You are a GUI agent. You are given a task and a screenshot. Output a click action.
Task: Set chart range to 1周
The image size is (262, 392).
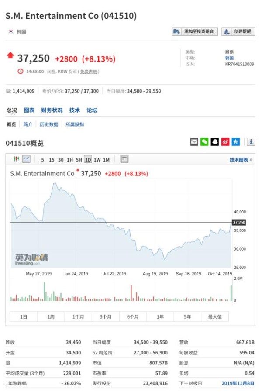coord(51,317)
